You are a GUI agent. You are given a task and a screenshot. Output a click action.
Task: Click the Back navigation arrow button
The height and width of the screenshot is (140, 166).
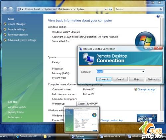pos(5,9)
